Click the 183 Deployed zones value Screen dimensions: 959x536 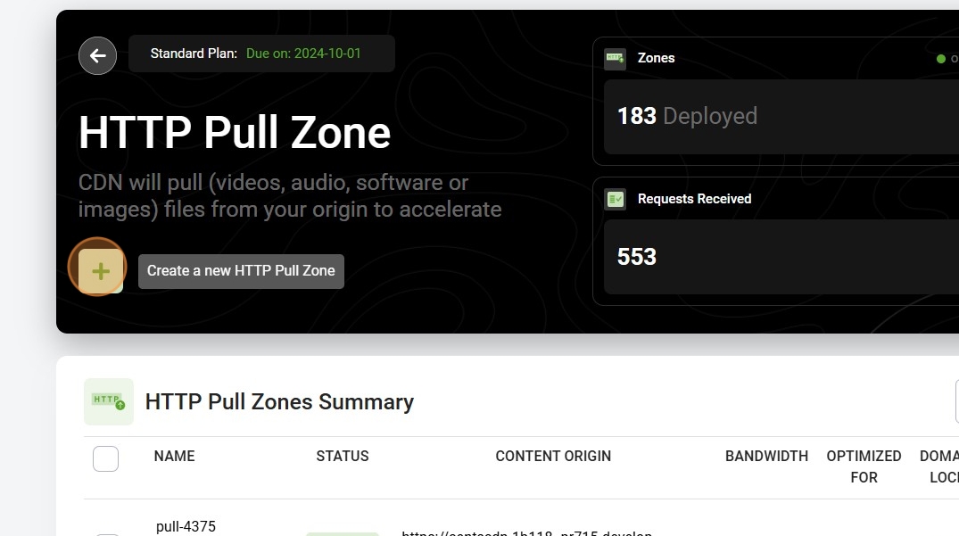[687, 116]
